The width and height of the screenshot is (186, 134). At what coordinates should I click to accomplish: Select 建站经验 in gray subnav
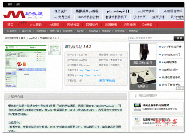coord(26,31)
